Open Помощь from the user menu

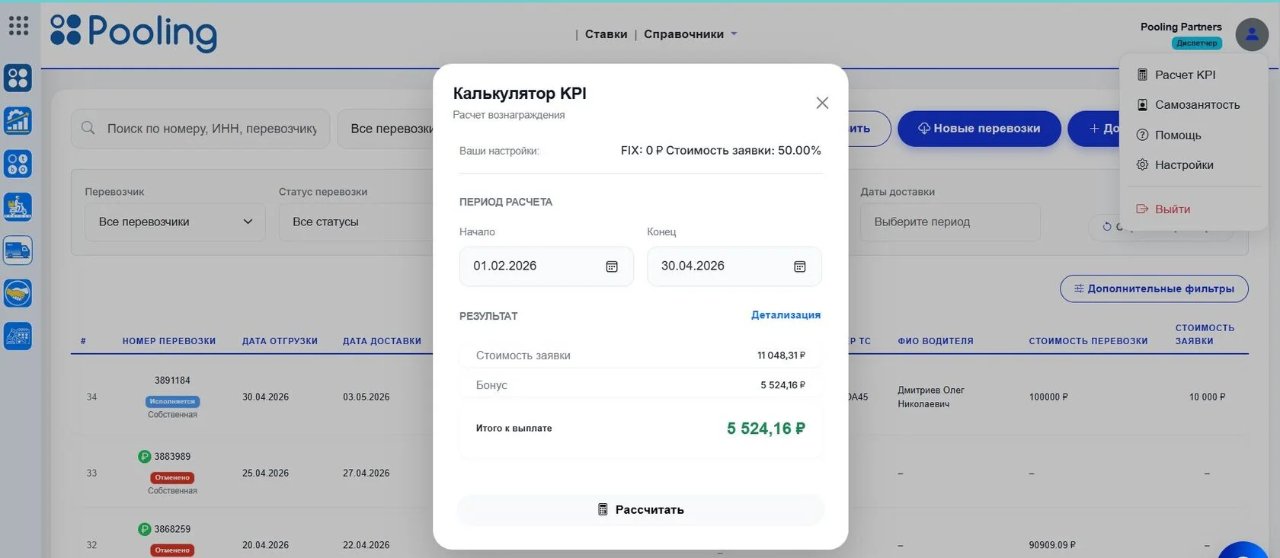pyautogui.click(x=1178, y=135)
